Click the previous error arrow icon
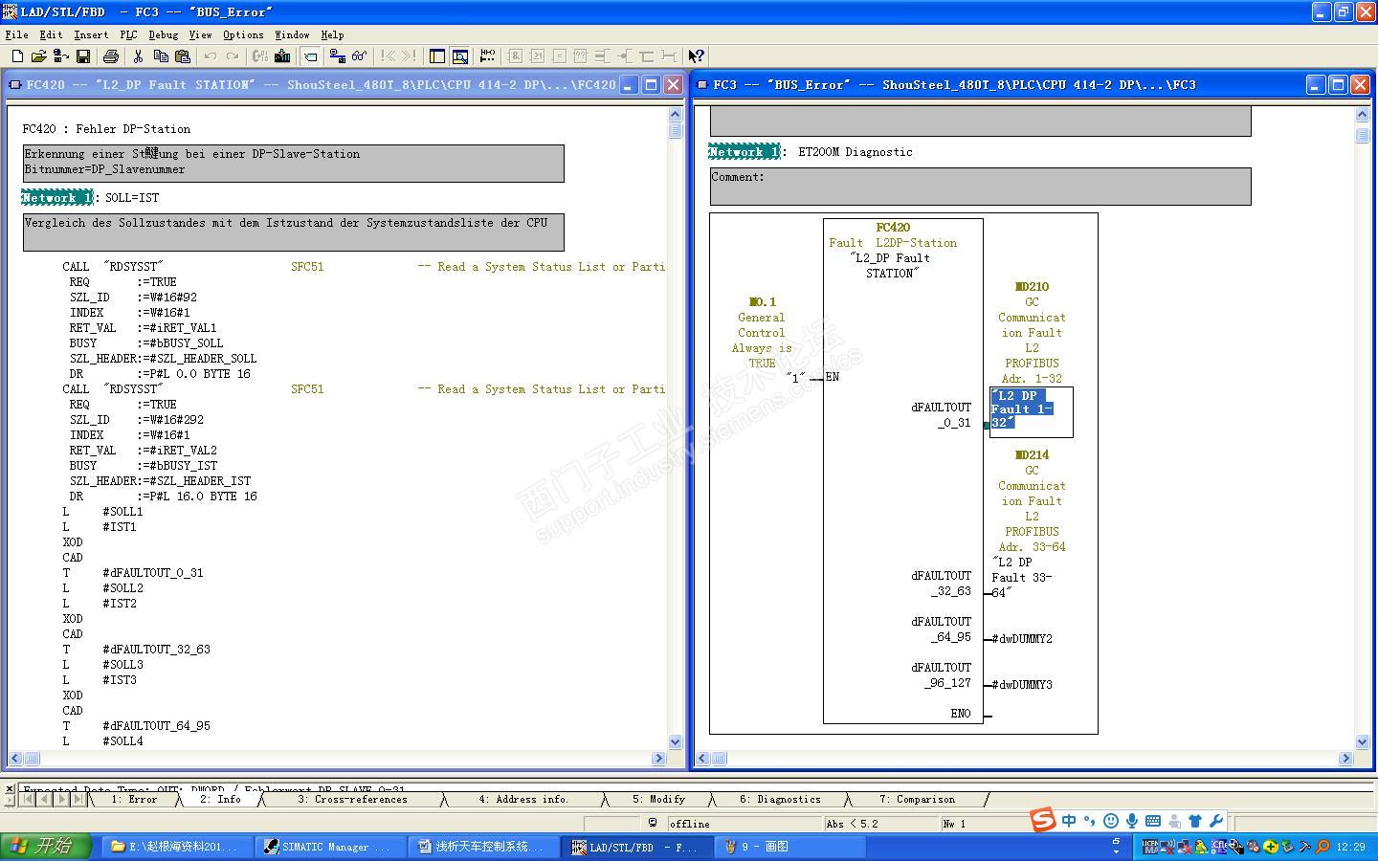1378x861 pixels. pos(388,56)
